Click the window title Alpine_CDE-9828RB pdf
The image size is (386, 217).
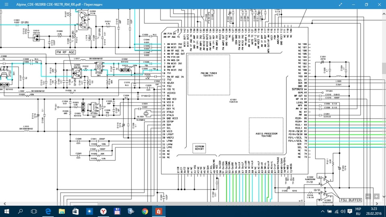pyautogui.click(x=59, y=4)
